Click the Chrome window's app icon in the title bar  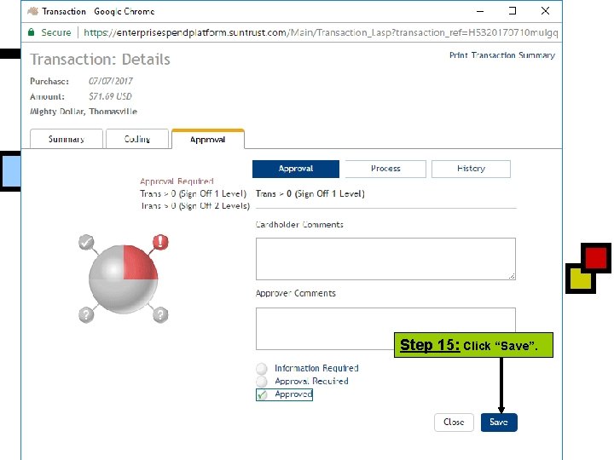click(33, 11)
